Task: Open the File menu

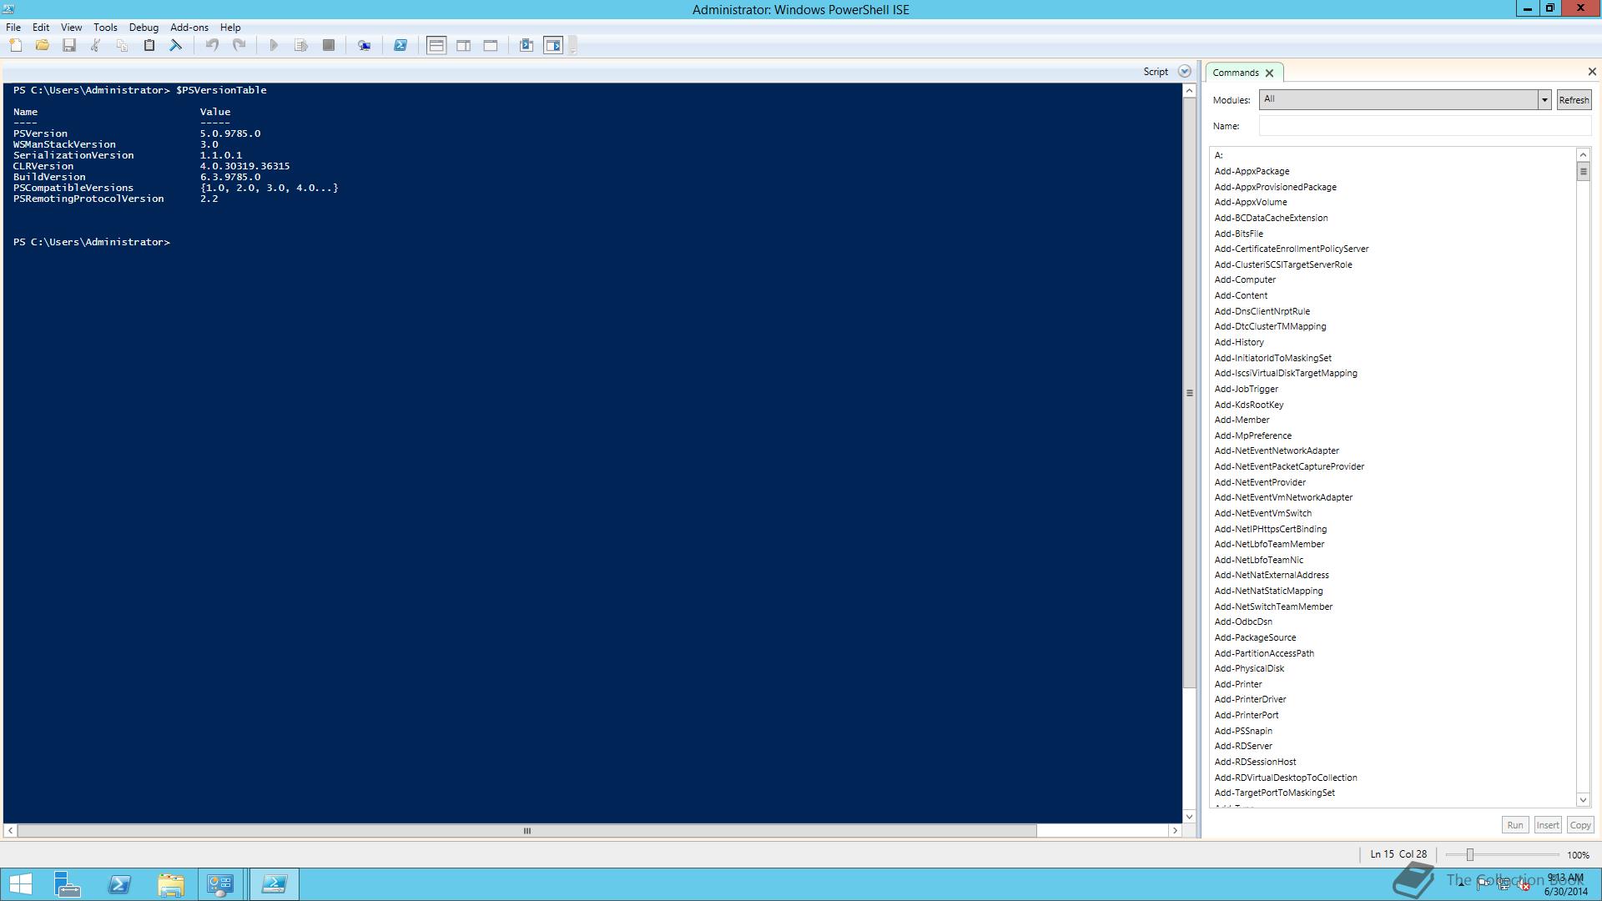Action: 13,28
